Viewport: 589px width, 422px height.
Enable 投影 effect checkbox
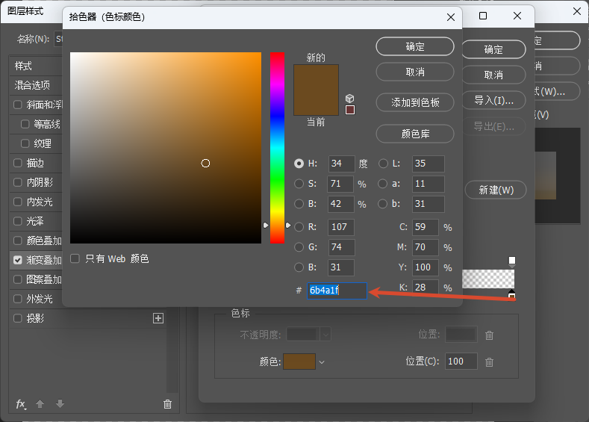pos(18,318)
